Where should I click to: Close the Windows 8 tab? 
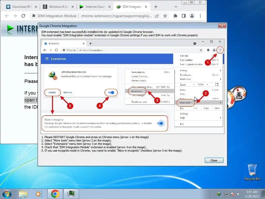[x=72, y=7]
